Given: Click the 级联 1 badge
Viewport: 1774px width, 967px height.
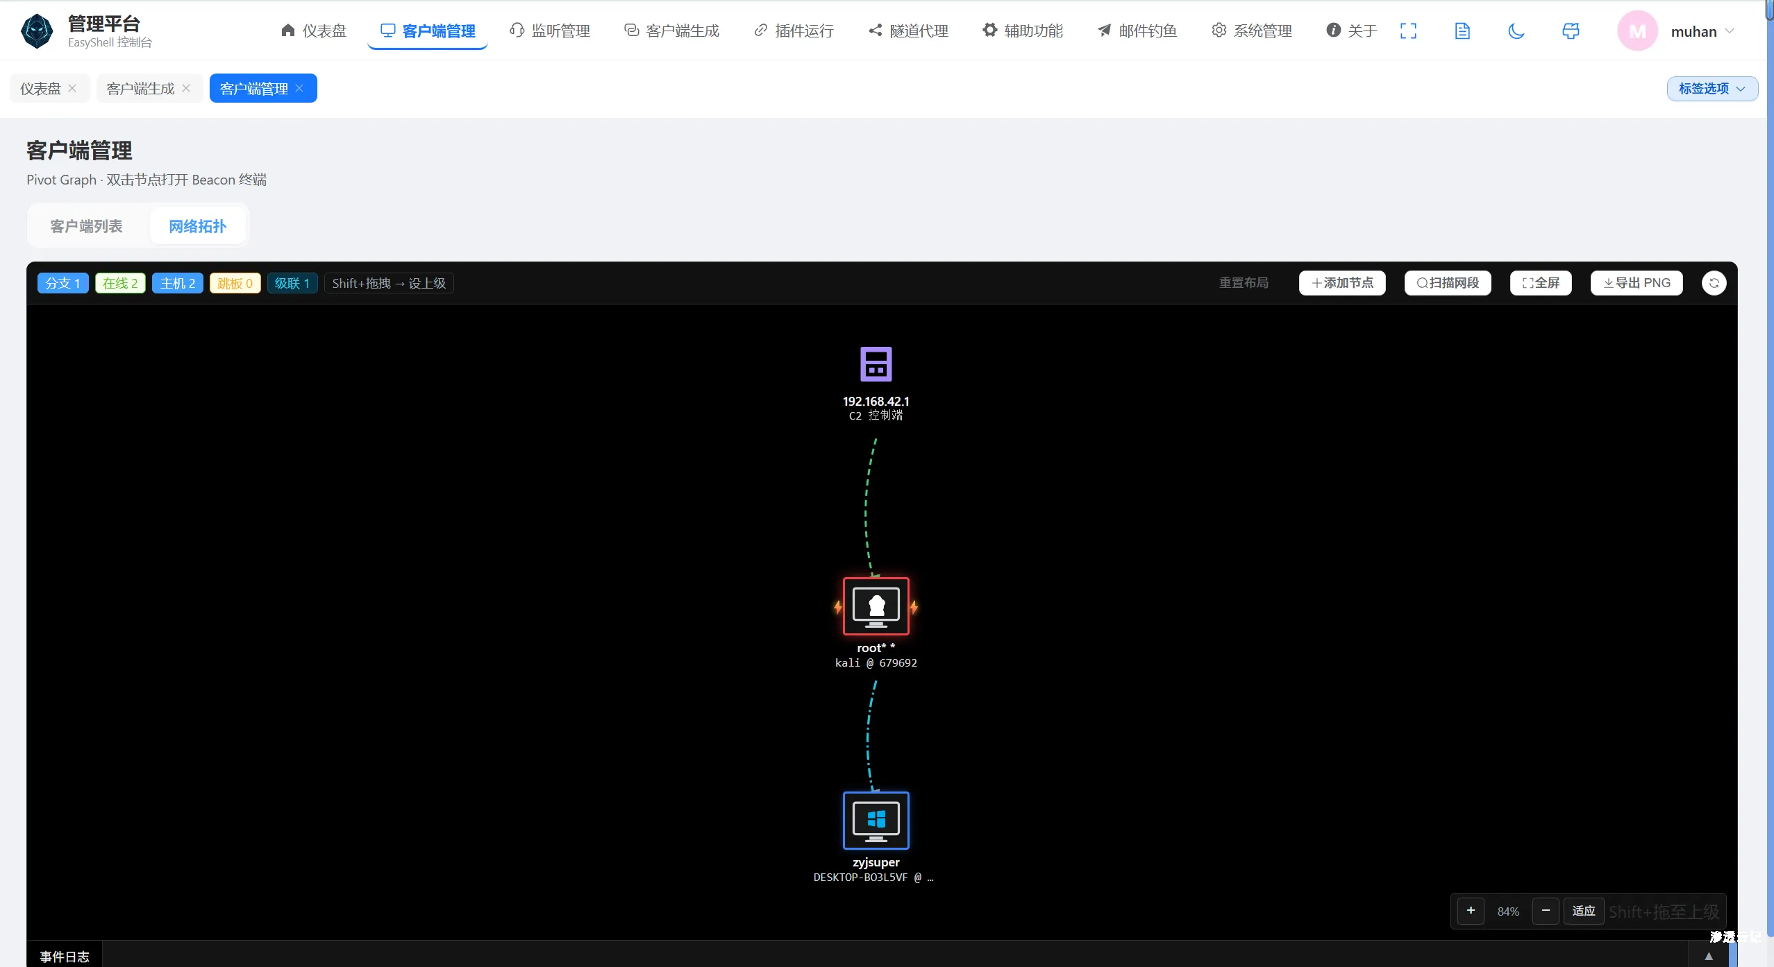Looking at the screenshot, I should click(x=292, y=283).
